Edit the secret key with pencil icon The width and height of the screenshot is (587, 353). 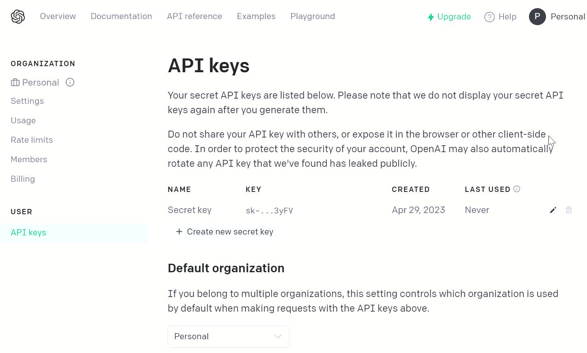[553, 210]
